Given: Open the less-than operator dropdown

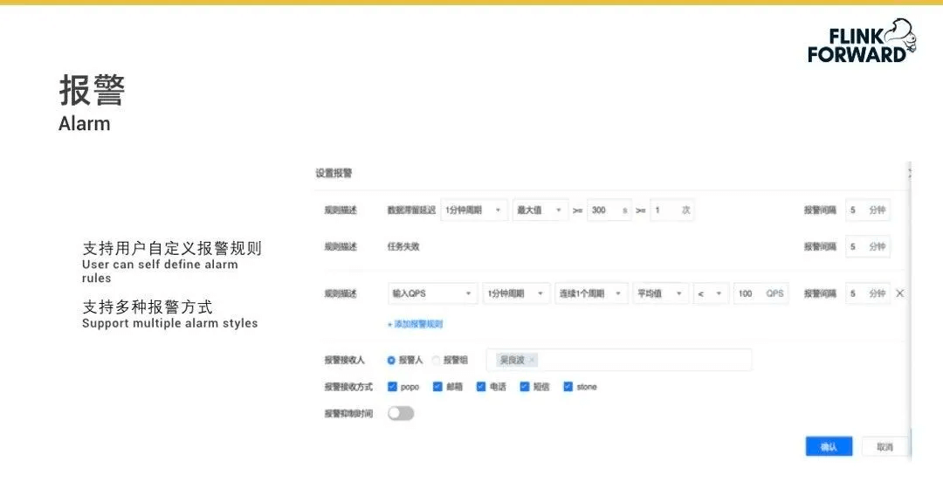Looking at the screenshot, I should 711,293.
